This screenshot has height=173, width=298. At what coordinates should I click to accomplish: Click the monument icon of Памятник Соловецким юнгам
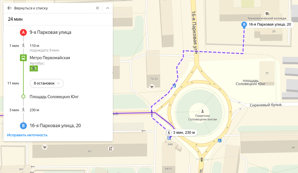click(x=203, y=111)
